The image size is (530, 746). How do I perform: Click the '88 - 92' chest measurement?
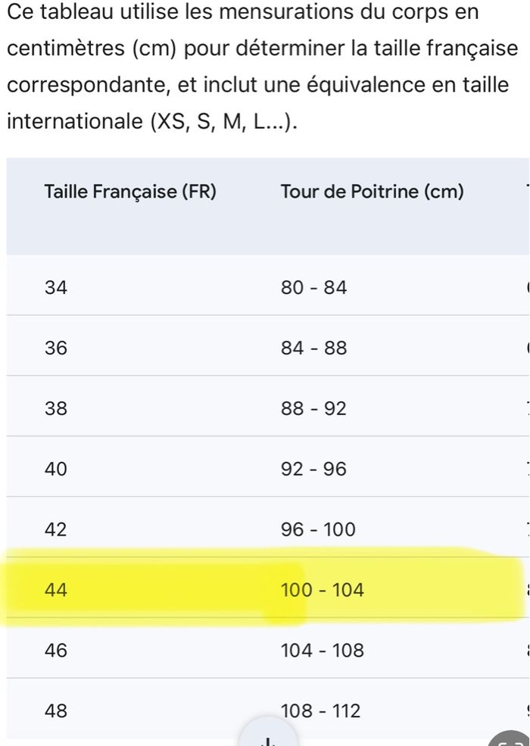(x=313, y=409)
